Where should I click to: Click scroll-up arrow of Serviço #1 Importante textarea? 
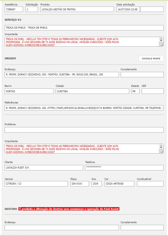(x=161, y=39)
